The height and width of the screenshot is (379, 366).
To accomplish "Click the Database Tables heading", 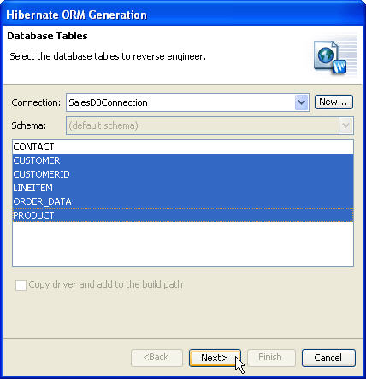I will (47, 36).
